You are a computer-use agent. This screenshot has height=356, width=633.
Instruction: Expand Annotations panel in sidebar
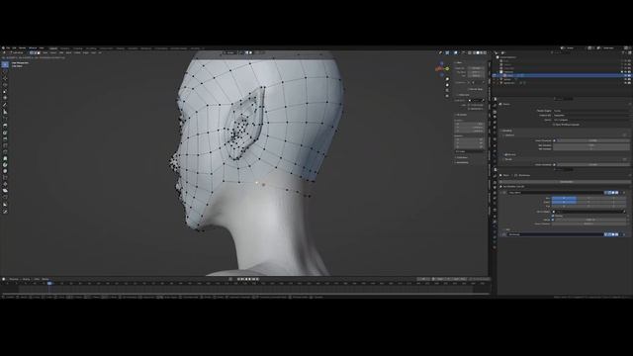462,162
